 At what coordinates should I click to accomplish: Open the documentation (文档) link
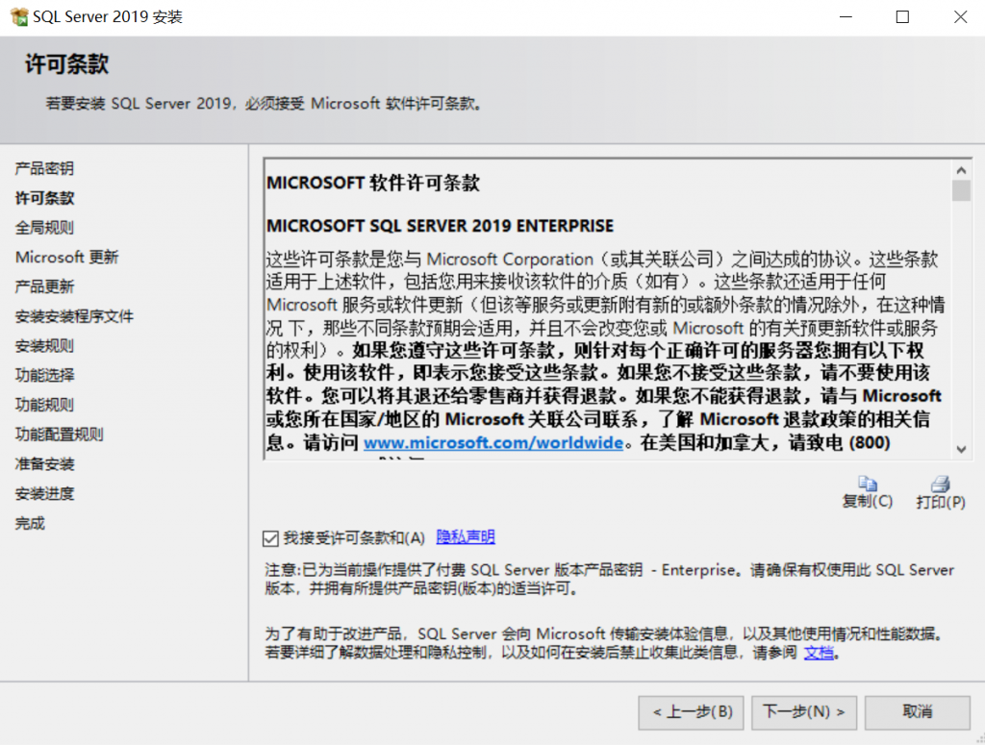point(819,653)
